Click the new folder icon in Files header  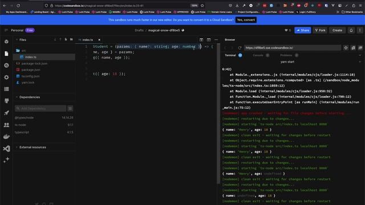pos(71,39)
